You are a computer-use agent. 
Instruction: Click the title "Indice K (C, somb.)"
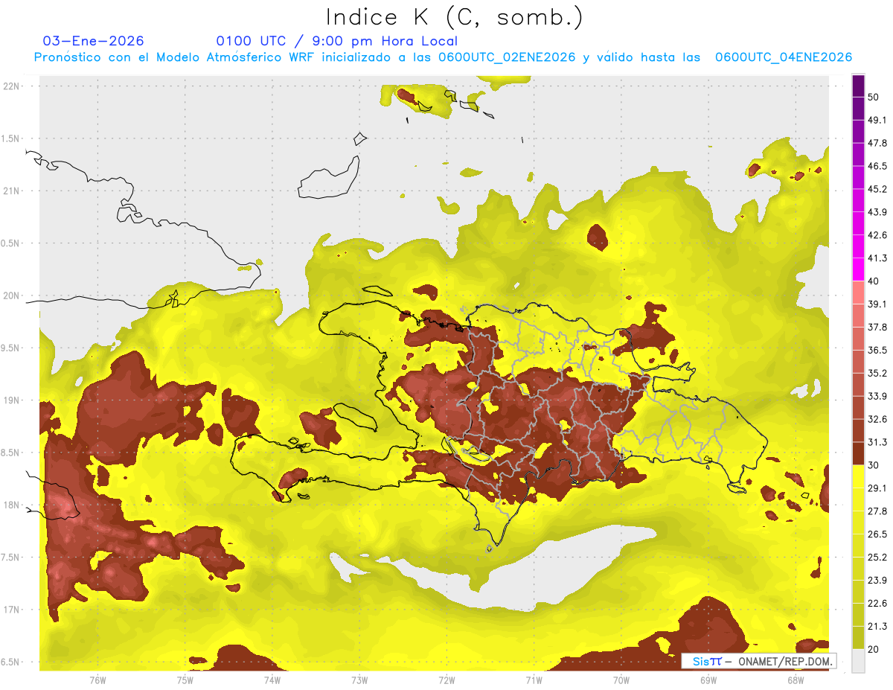pyautogui.click(x=455, y=17)
